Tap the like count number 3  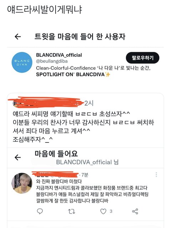tap(111, 211)
